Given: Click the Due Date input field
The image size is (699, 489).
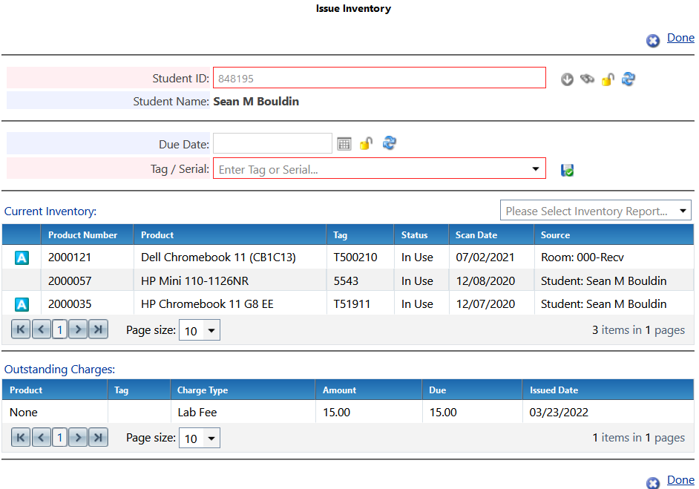Looking at the screenshot, I should click(272, 143).
